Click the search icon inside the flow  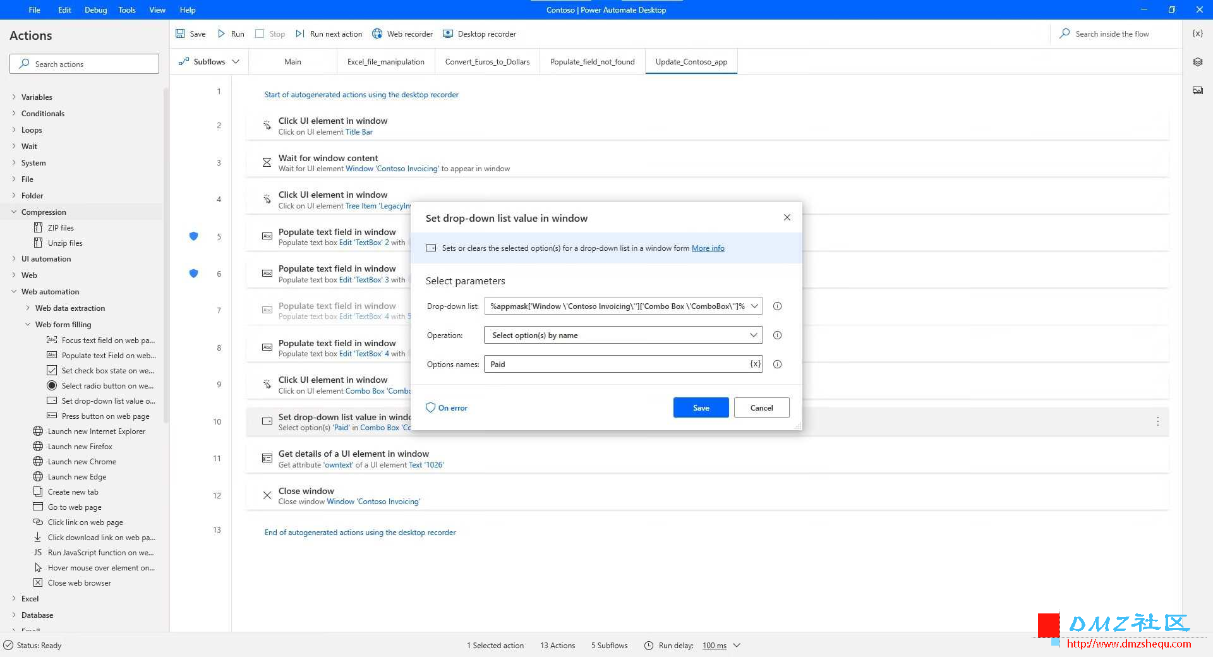(1065, 33)
